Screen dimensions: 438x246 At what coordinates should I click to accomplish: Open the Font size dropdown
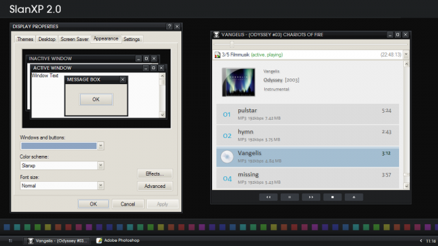click(101, 186)
